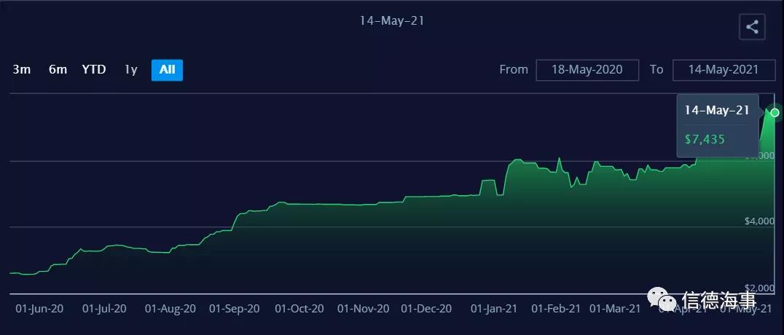The image size is (784, 335).
Task: Click the $7,435 value in tooltip
Action: (705, 139)
